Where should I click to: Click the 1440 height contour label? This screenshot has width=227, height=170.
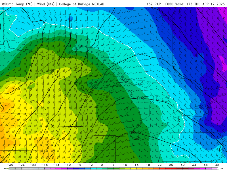point(142,54)
